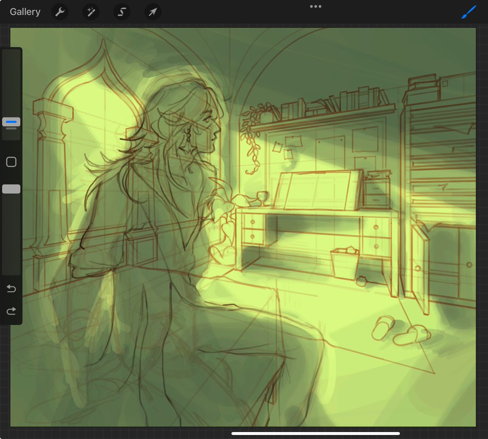
Task: Select the blue Brush tool
Action: click(x=468, y=12)
